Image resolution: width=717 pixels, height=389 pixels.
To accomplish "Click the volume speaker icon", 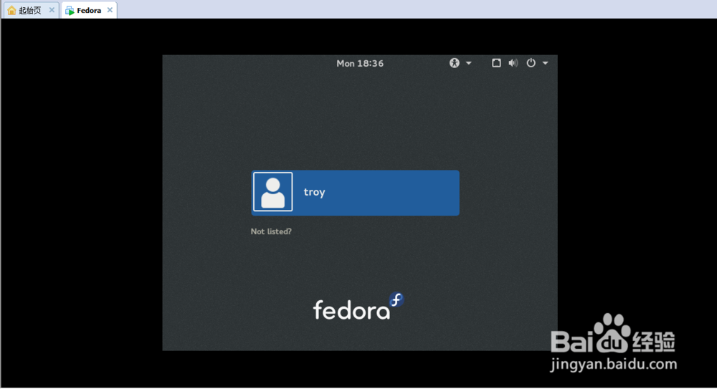I will pyautogui.click(x=513, y=63).
